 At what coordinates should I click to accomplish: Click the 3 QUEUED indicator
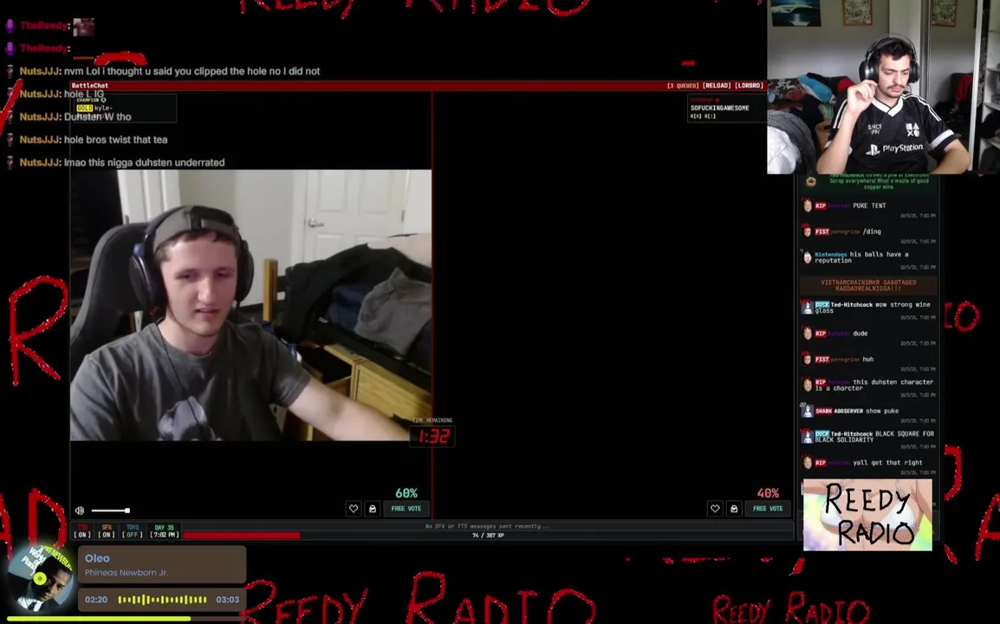[x=682, y=86]
